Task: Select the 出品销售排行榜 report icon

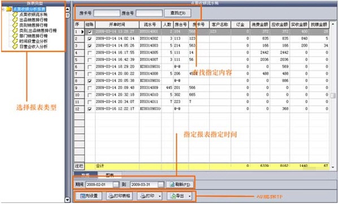Action: pyautogui.click(x=15, y=20)
